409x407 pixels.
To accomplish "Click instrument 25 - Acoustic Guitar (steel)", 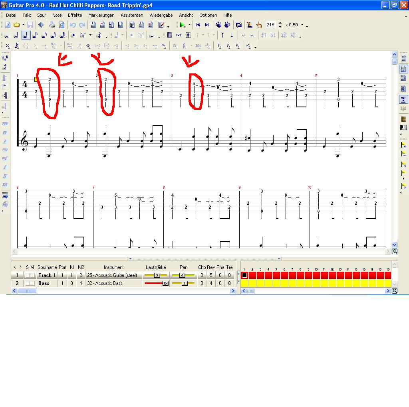I will [113, 275].
